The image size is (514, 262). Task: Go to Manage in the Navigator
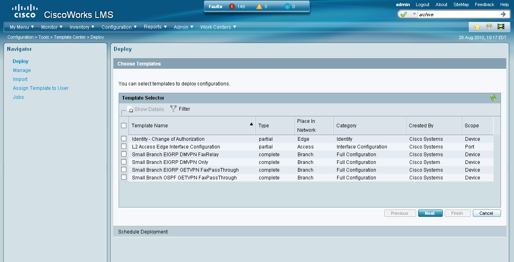point(22,70)
